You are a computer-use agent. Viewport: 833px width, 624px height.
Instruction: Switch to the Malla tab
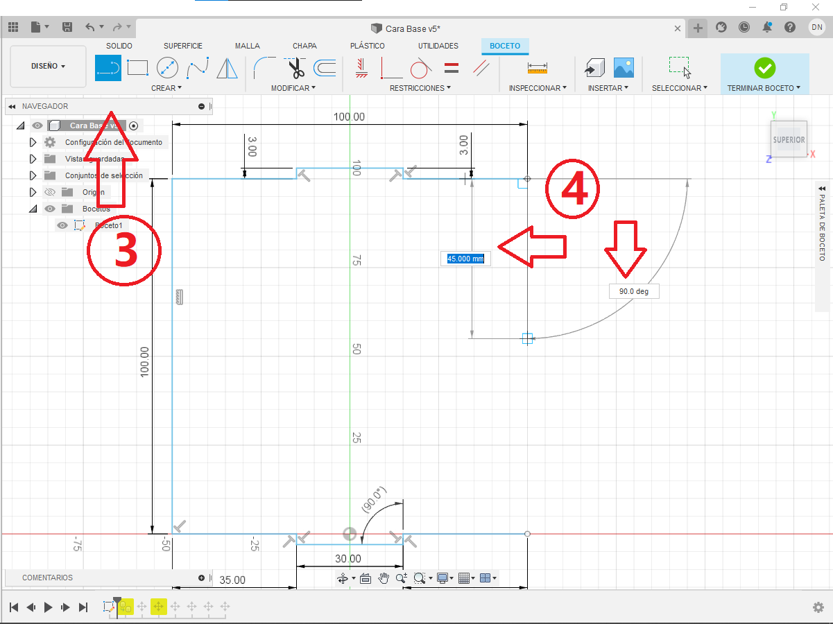[248, 46]
